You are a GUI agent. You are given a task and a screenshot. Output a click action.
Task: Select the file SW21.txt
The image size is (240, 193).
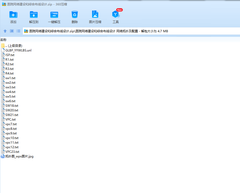[x=10, y=115]
